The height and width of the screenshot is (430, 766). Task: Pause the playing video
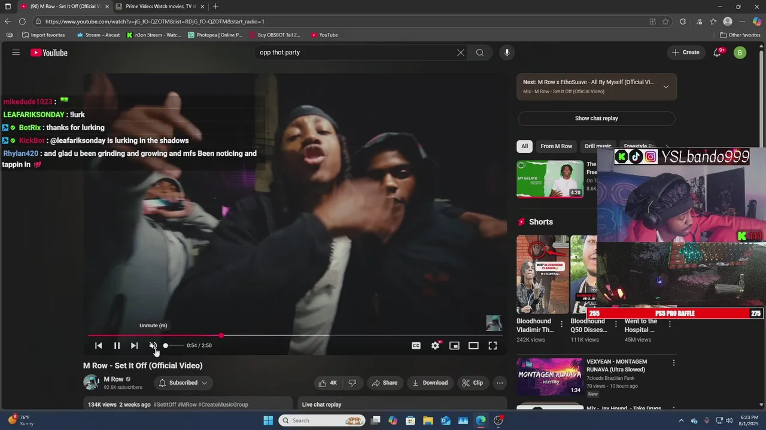click(x=117, y=346)
